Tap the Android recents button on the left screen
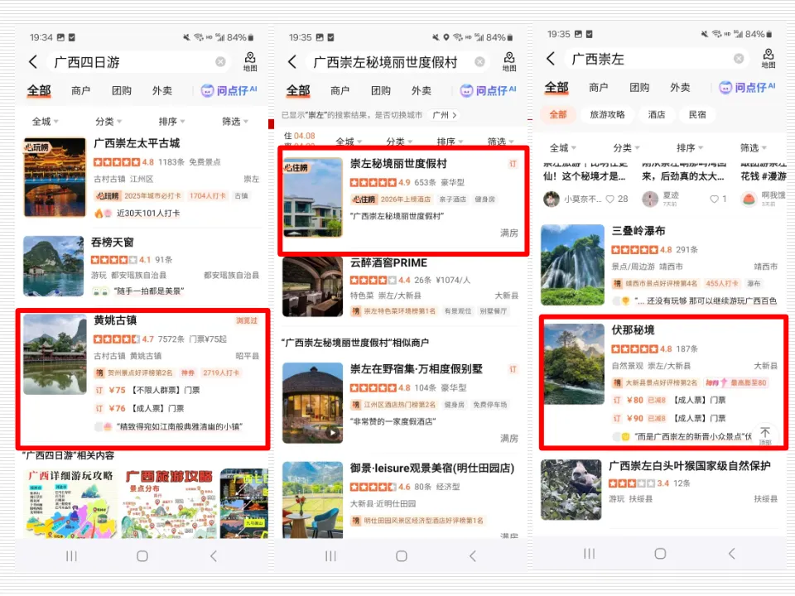The image size is (795, 596). pos(71,554)
